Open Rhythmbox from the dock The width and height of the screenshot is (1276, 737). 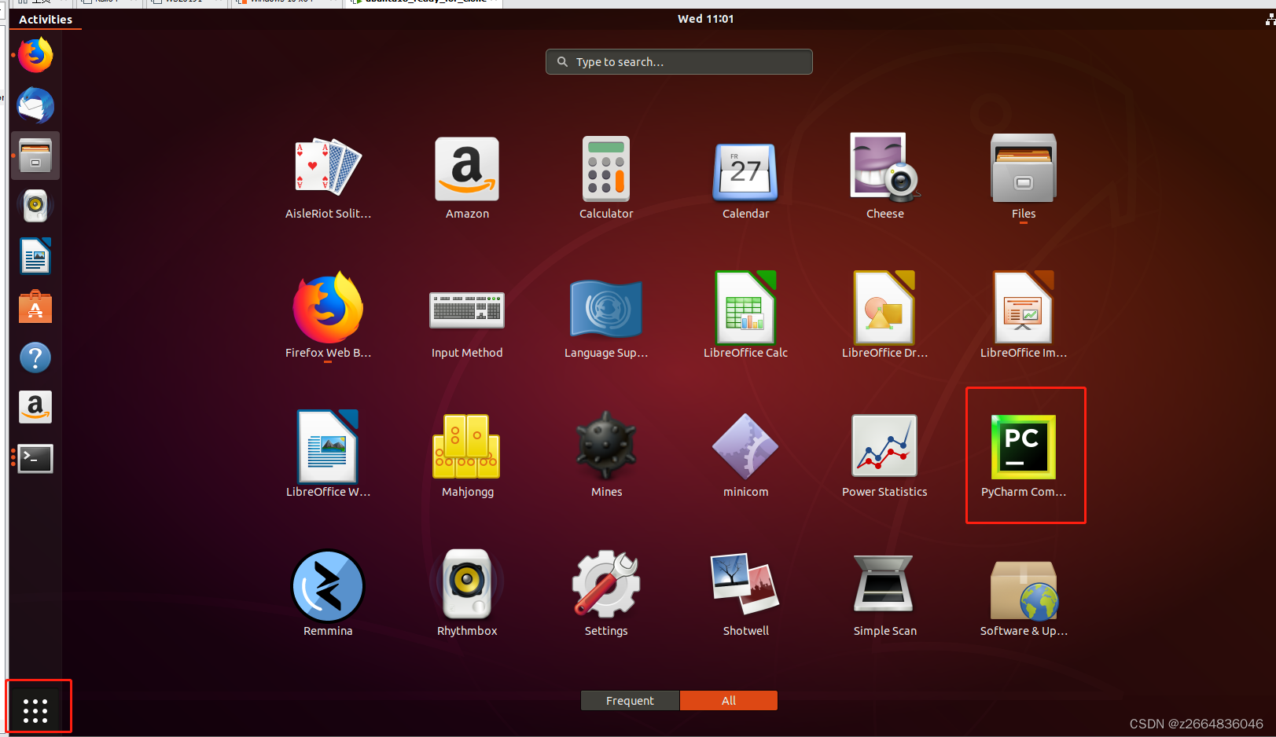point(35,206)
